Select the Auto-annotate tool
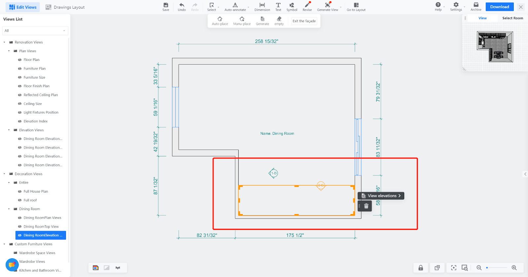The image size is (528, 277). (235, 7)
